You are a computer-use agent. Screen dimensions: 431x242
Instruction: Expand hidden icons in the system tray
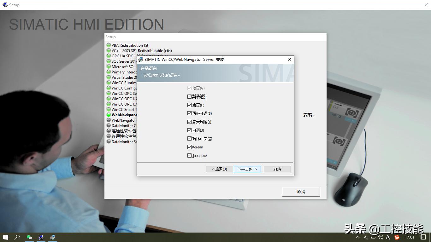[x=358, y=237]
